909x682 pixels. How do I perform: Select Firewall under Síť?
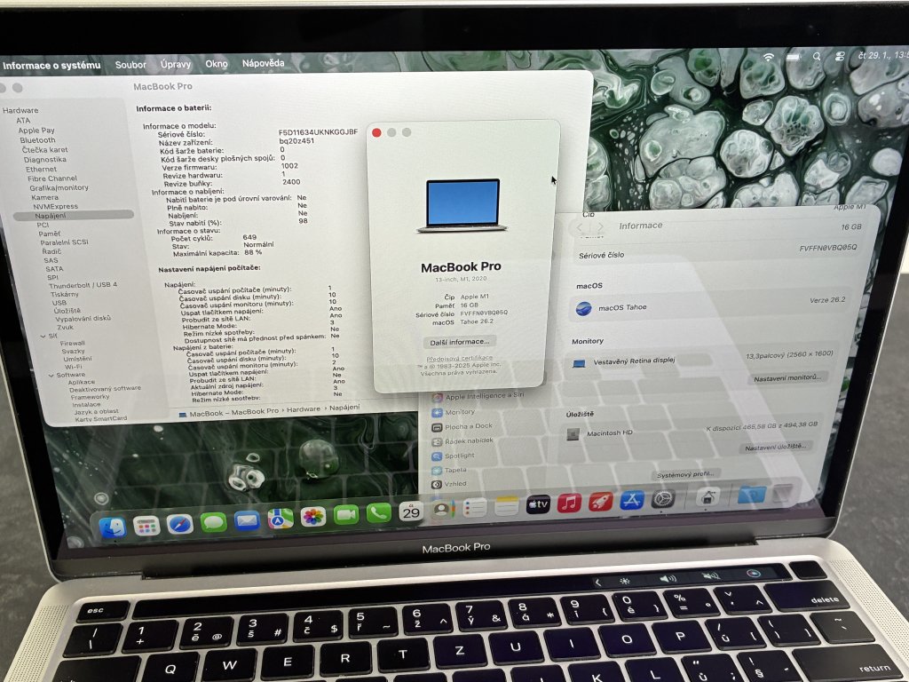coord(73,344)
